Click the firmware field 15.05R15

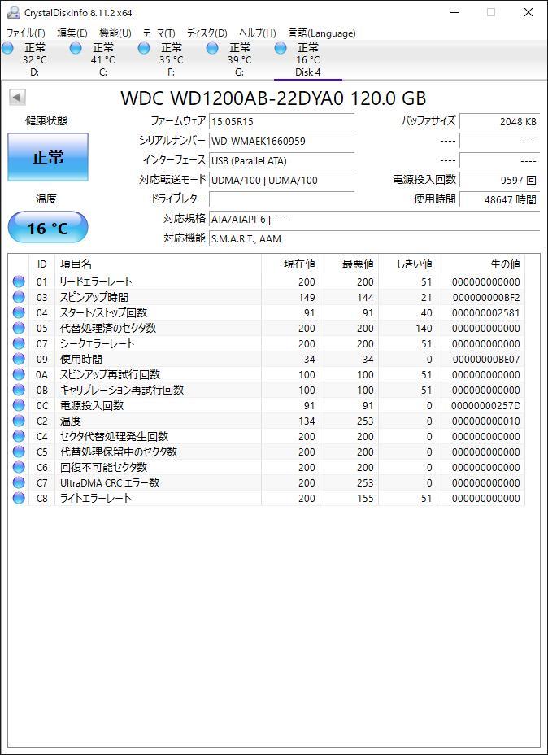(281, 122)
